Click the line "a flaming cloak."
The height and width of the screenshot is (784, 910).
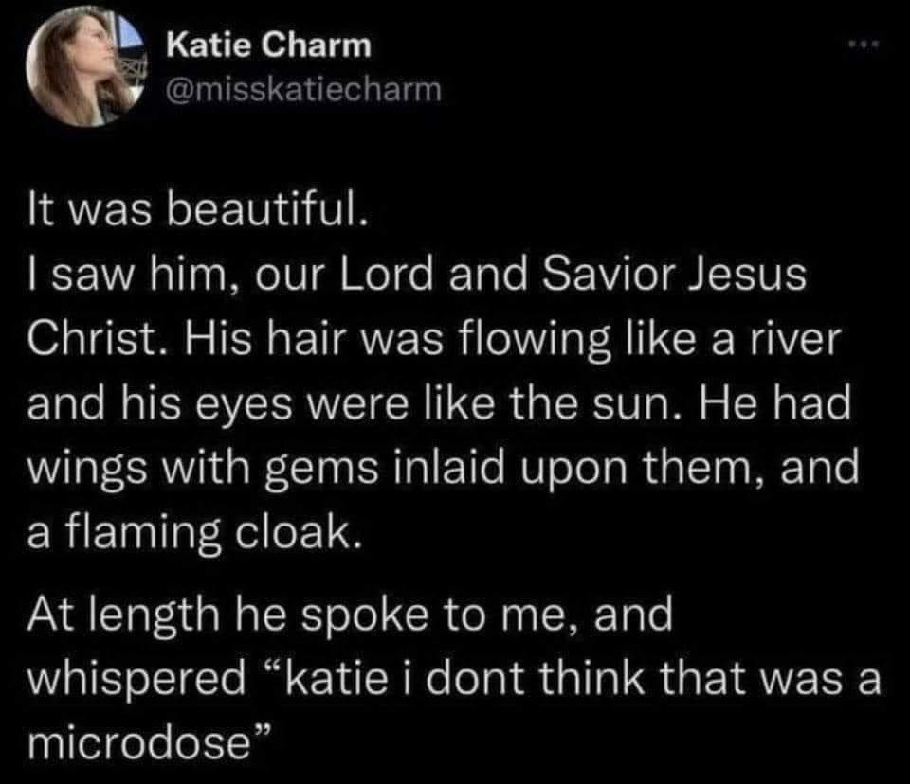[x=195, y=533]
